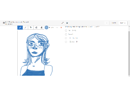Click the blue color swatch circle
This screenshot has width=130, height=97.
pyautogui.click(x=47, y=27)
